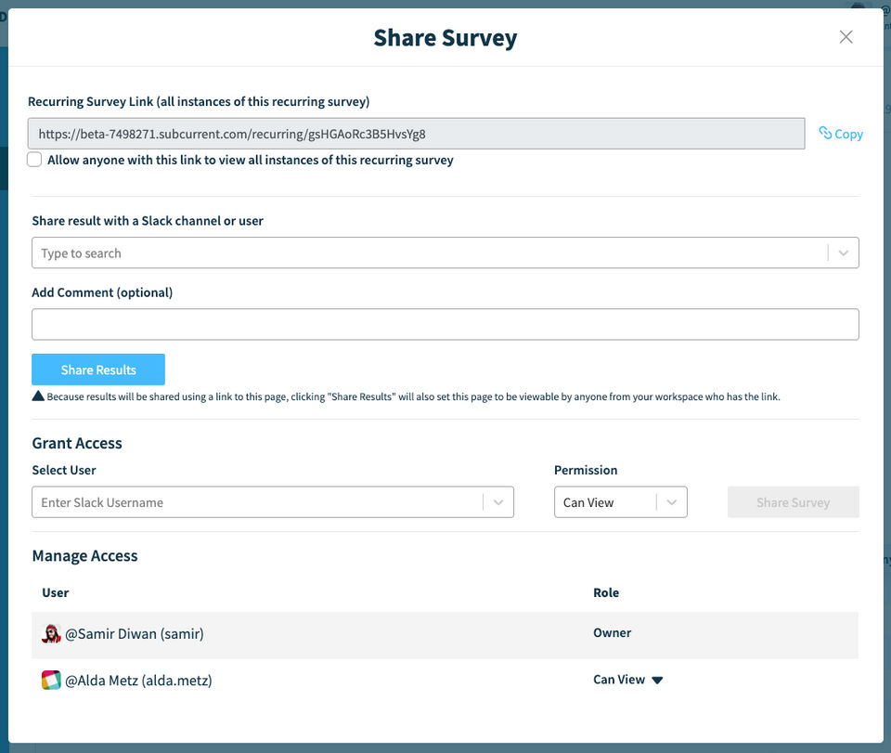Click the recurring survey link URL field
891x753 pixels.
click(x=416, y=134)
